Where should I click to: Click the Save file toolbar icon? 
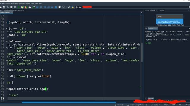[x=4, y=7]
